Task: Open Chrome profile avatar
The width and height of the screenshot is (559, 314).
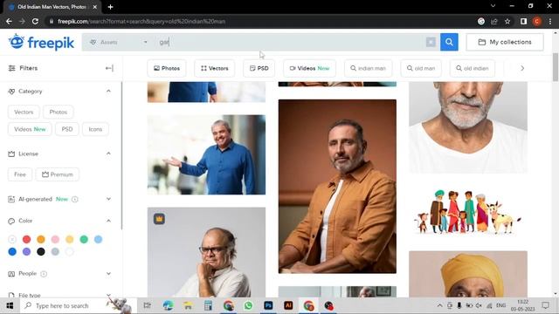Action: click(x=537, y=21)
